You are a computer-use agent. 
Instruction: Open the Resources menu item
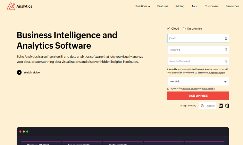point(232,6)
